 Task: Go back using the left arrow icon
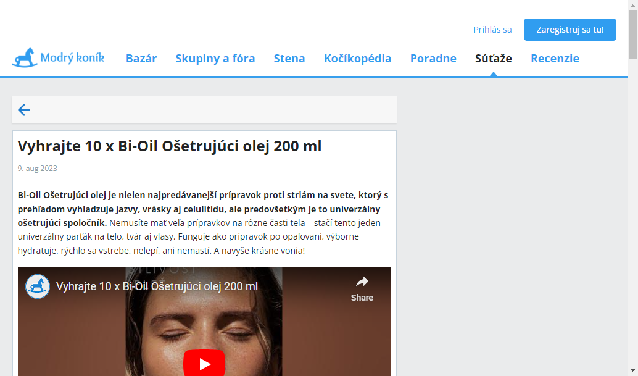pyautogui.click(x=24, y=110)
